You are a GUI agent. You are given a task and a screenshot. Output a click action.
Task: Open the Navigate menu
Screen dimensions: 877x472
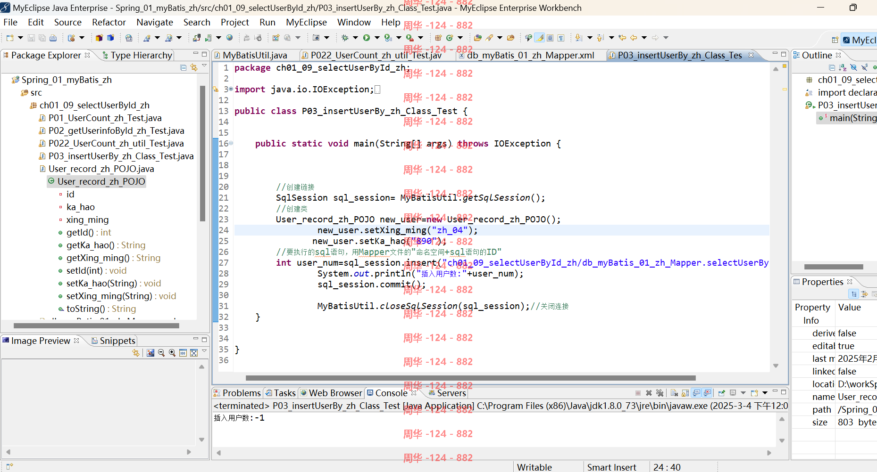pyautogui.click(x=155, y=22)
